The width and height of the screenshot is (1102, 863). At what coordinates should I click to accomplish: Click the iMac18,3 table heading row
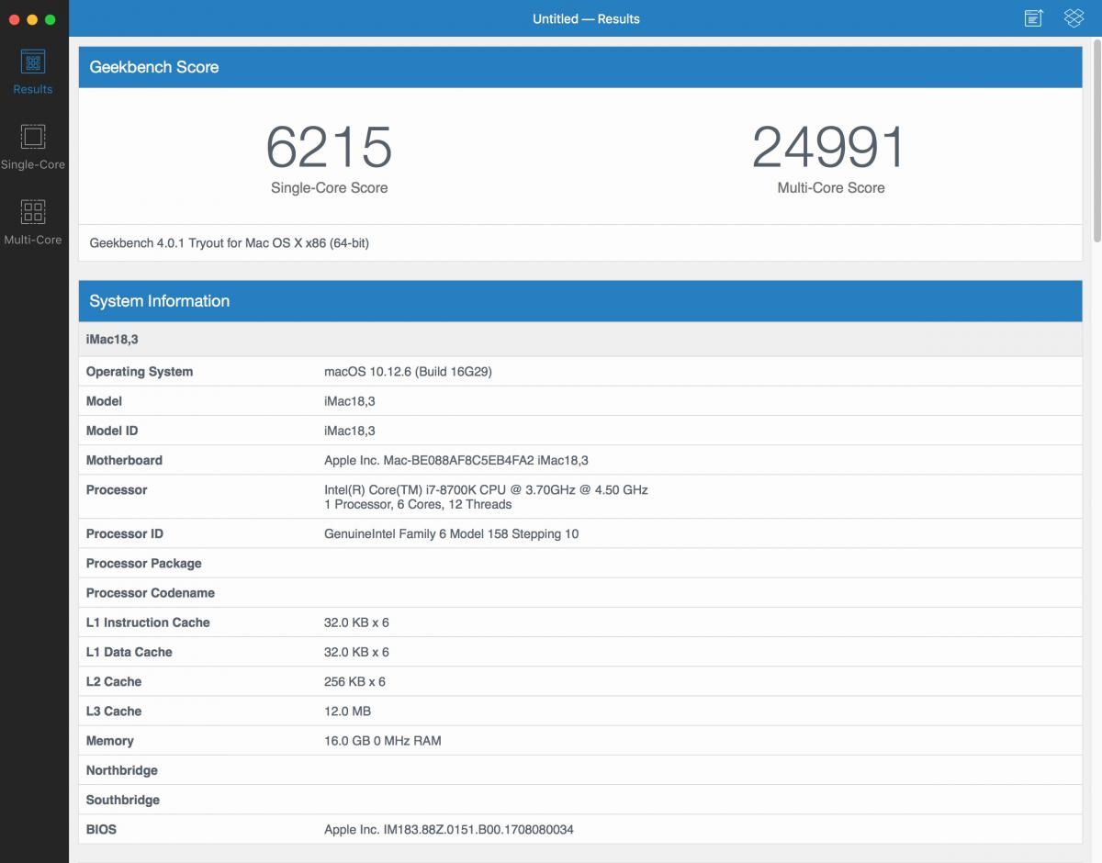pyautogui.click(x=580, y=340)
